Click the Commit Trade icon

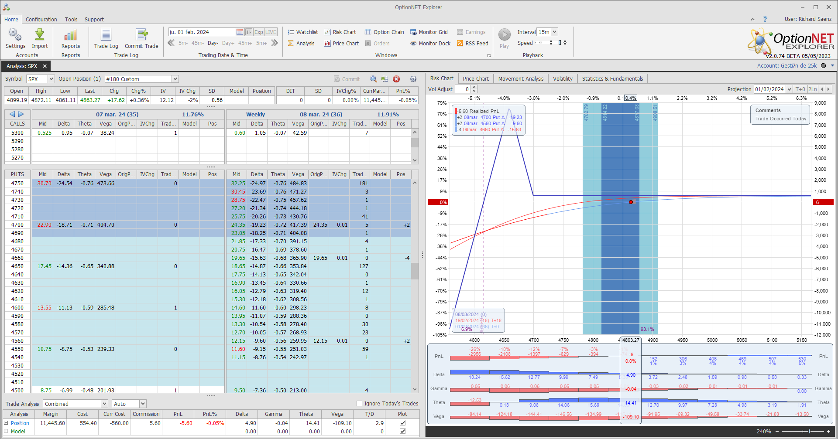coord(141,35)
